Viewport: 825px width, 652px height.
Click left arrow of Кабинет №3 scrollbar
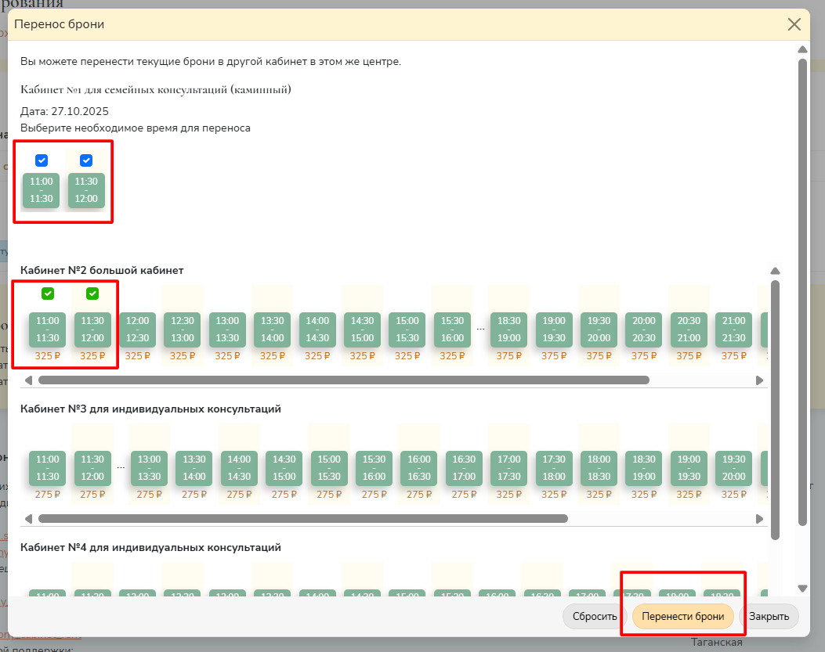click(x=29, y=518)
